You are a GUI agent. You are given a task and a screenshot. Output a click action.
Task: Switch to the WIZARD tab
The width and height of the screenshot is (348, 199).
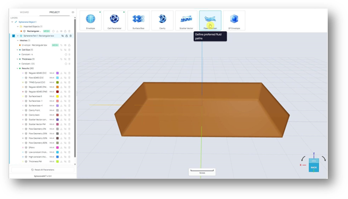coord(24,12)
